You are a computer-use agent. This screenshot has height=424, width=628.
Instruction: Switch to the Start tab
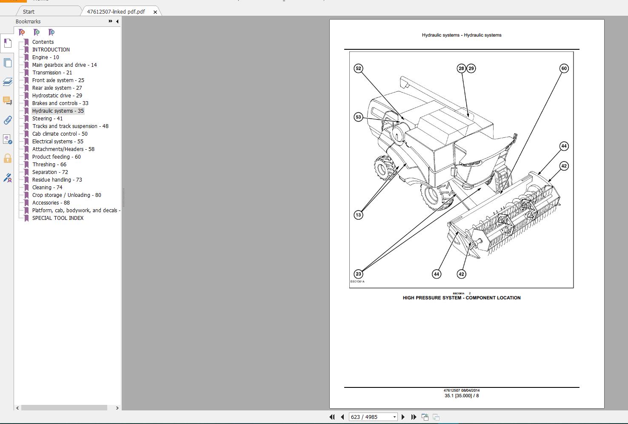pos(29,11)
